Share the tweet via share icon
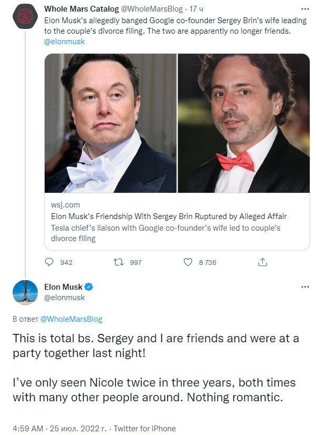This screenshot has width=316, height=435. tap(263, 262)
